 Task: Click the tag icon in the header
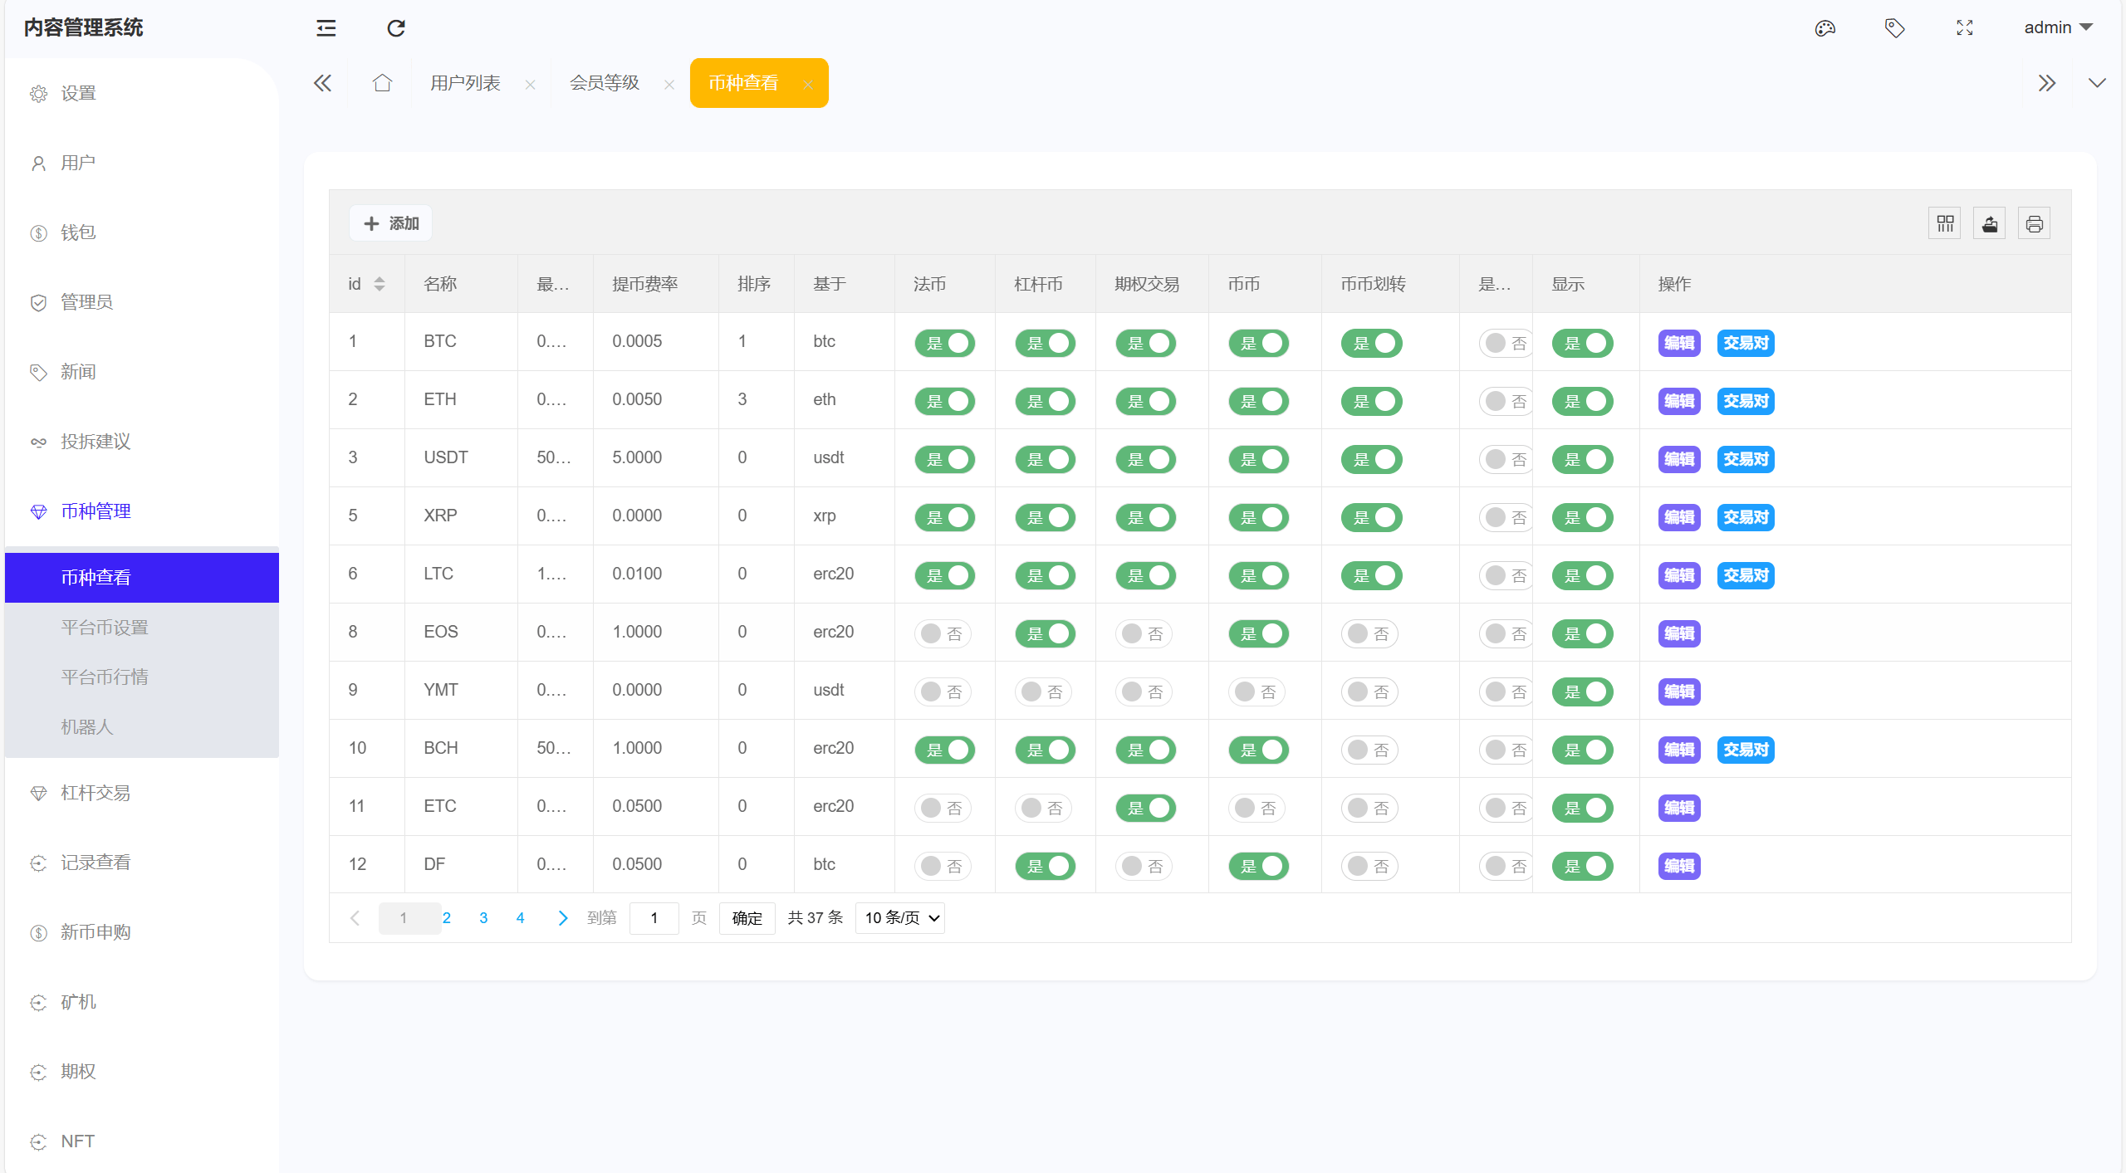point(1894,27)
